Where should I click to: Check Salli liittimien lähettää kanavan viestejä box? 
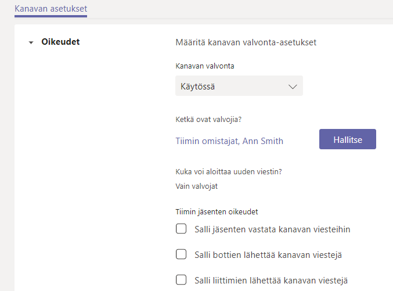pyautogui.click(x=181, y=280)
